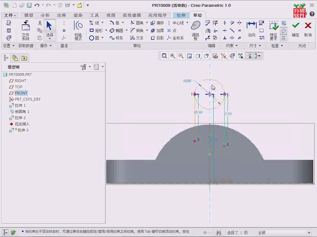
Task: Cancel the sketch with 取消
Action: [x=308, y=29]
